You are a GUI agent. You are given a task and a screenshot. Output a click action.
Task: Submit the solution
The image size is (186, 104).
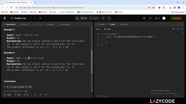(x=94, y=18)
